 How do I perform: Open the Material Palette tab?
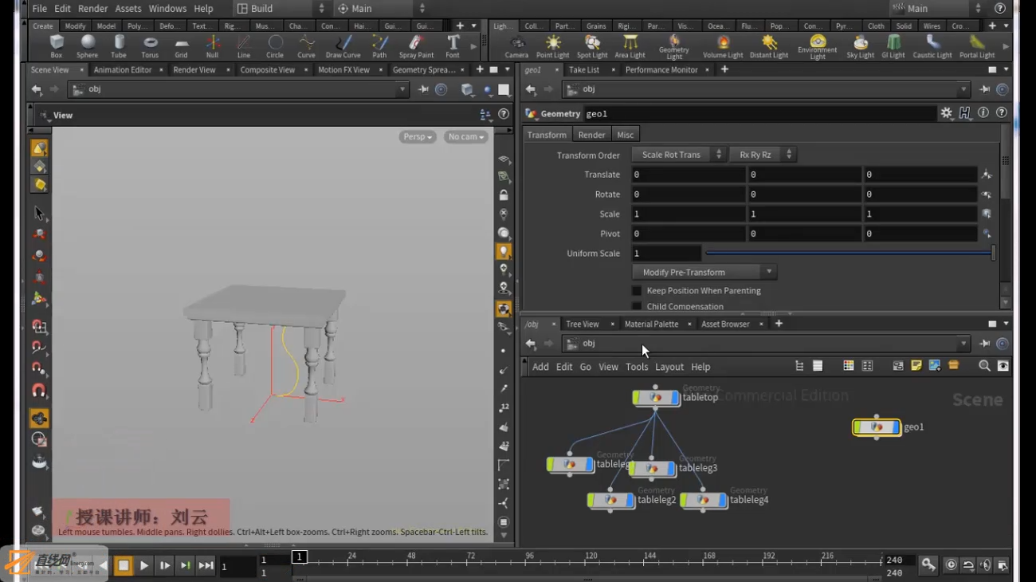coord(651,324)
